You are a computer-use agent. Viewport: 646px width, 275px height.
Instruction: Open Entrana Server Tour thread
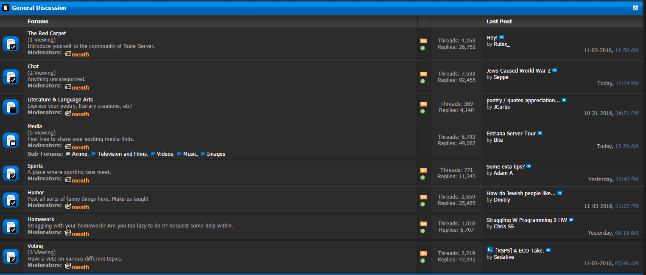tap(511, 133)
